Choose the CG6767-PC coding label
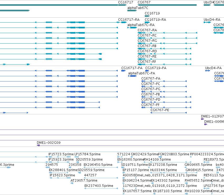 [x=151, y=84]
